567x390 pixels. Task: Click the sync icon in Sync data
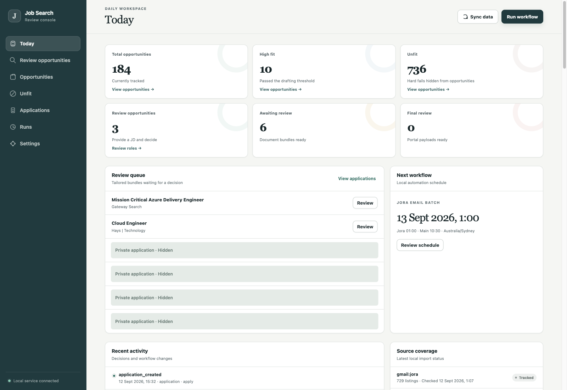[465, 17]
